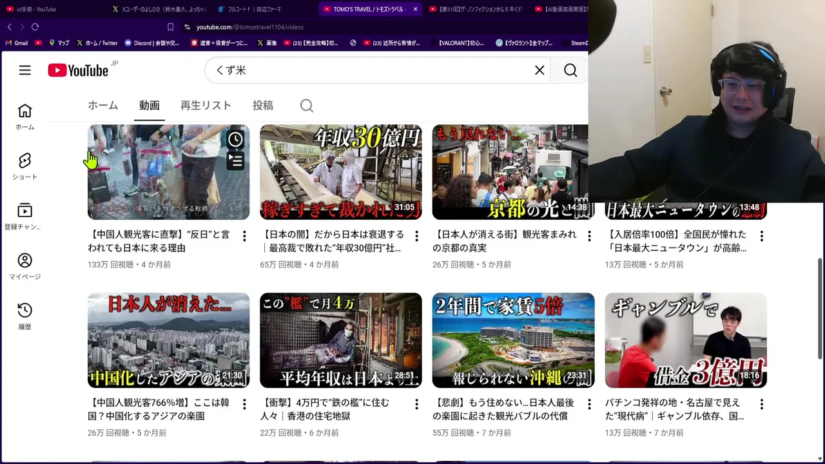Play the 2年間で家賃5倍 thumbnail video

[x=513, y=340]
